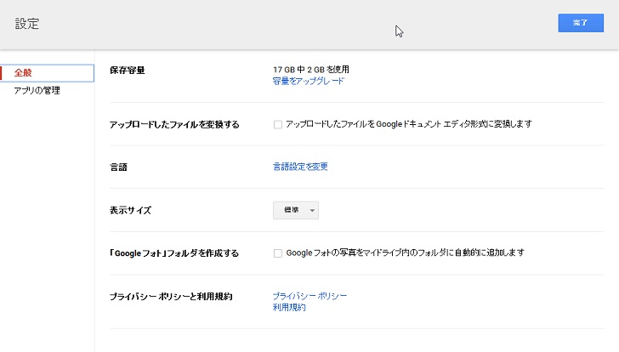Click the アップロードしたファイルを変換する heading
Screen dimensions: 619x352
(174, 124)
